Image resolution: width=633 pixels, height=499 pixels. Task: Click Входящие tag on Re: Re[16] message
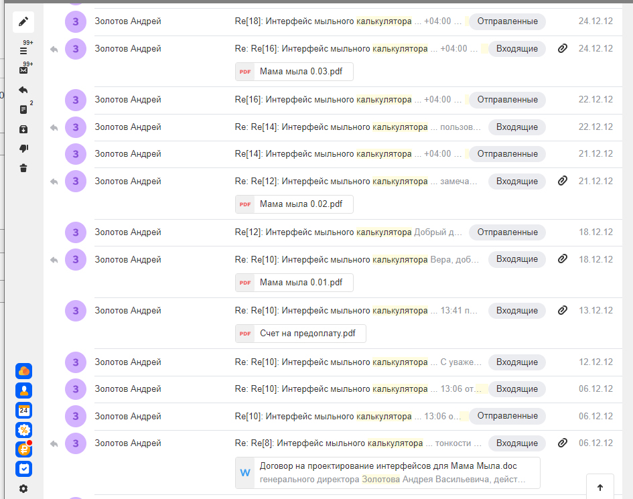click(x=516, y=49)
